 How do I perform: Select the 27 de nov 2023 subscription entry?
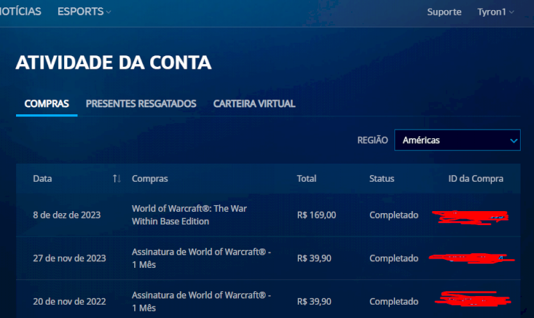(202, 258)
